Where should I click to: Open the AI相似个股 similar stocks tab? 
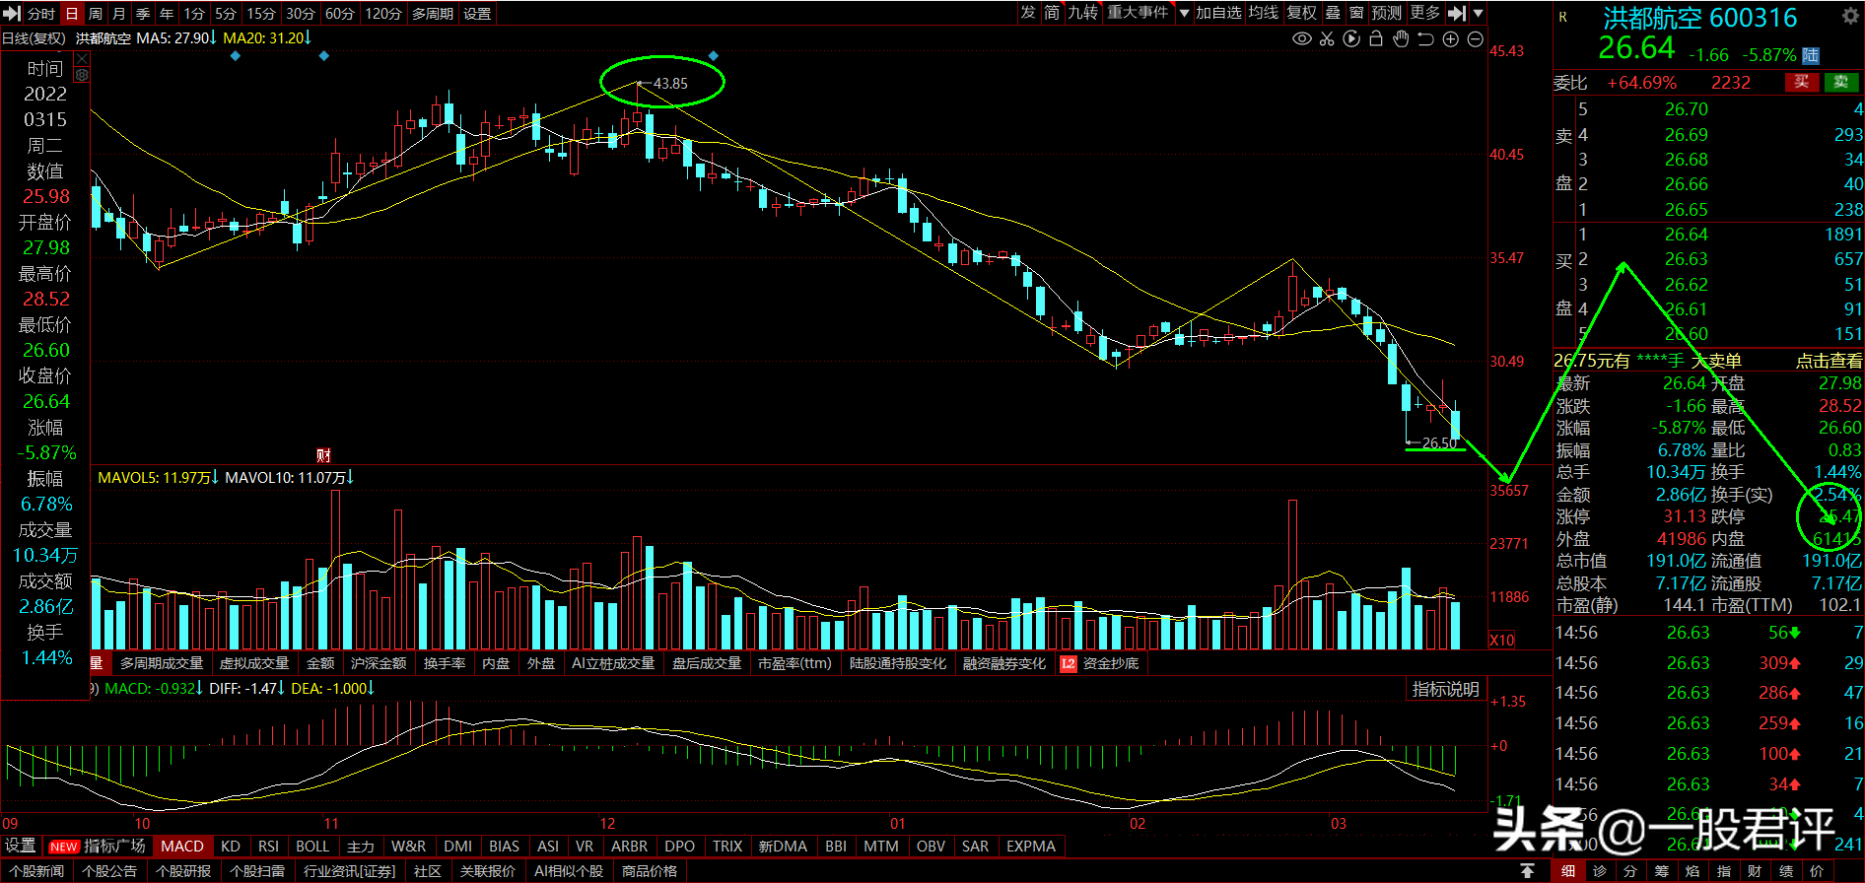[x=569, y=871]
